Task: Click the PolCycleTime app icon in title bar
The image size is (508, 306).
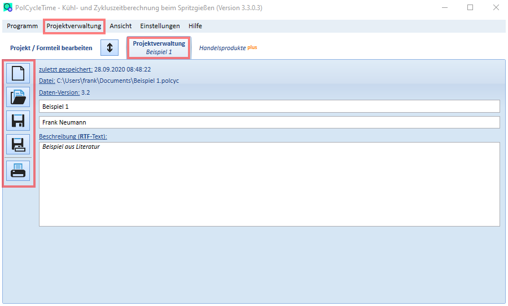Action: point(8,7)
